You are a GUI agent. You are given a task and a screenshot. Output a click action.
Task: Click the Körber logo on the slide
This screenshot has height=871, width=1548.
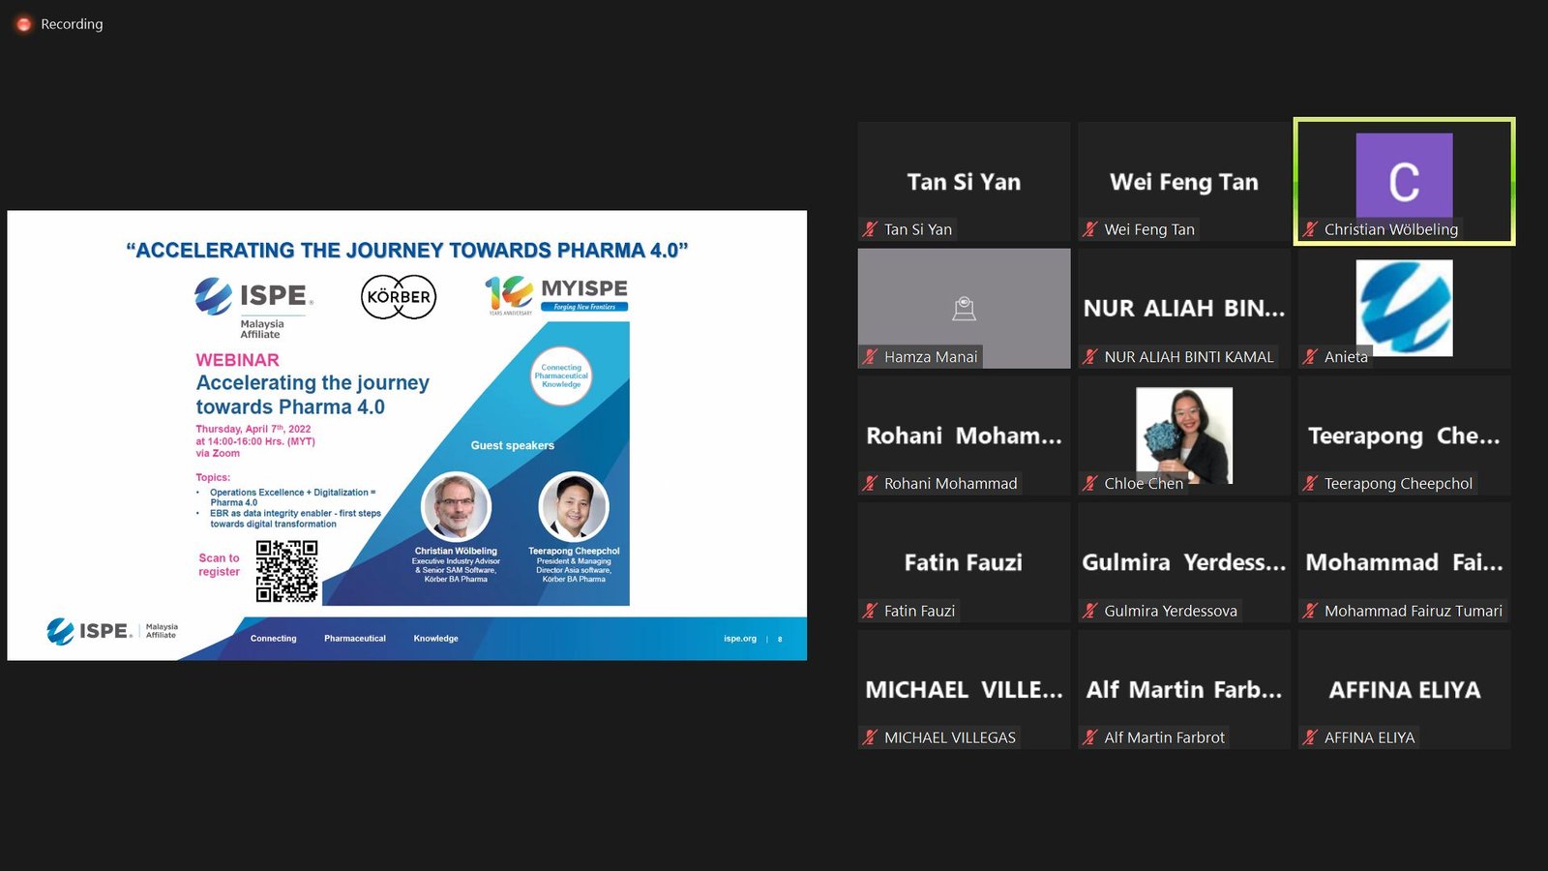(399, 297)
